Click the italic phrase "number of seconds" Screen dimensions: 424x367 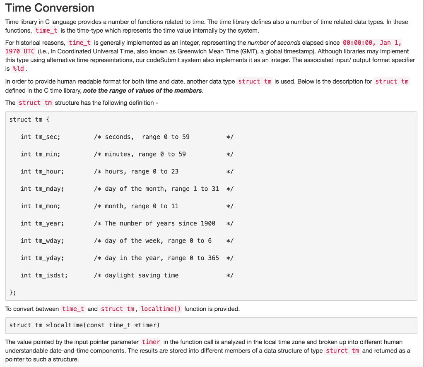(x=274, y=43)
